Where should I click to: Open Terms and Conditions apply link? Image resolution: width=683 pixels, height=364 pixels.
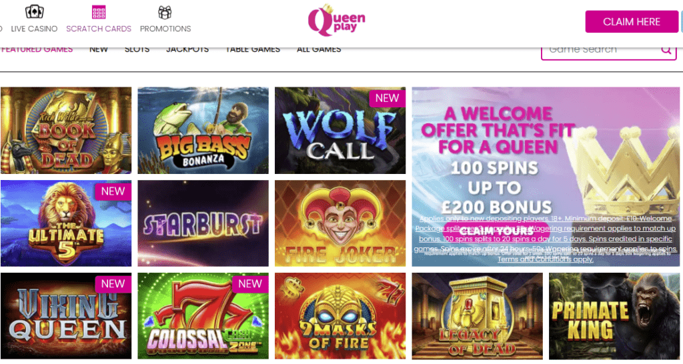pos(546,259)
